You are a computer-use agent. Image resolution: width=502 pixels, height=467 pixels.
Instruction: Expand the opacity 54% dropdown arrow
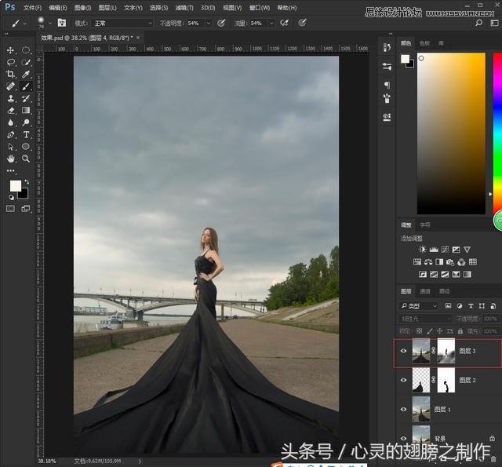click(209, 24)
